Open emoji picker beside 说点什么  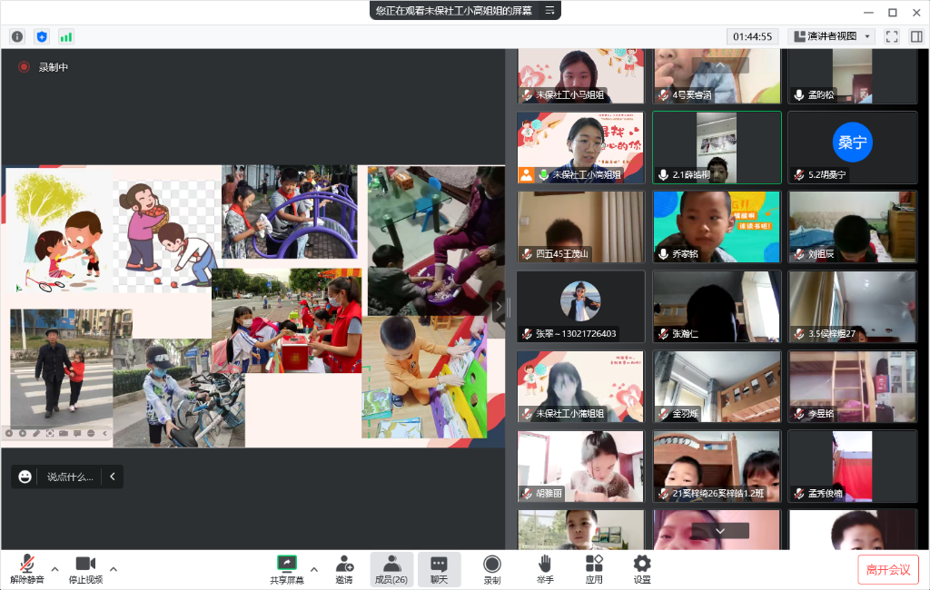[x=25, y=477]
